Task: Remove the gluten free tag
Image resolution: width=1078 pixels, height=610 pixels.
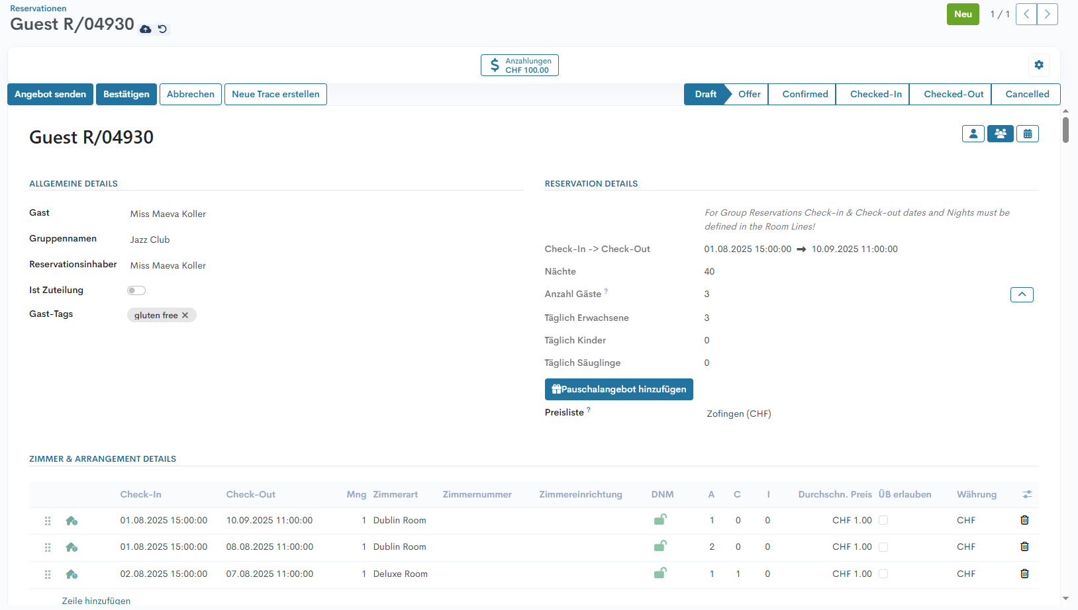Action: [x=185, y=316]
